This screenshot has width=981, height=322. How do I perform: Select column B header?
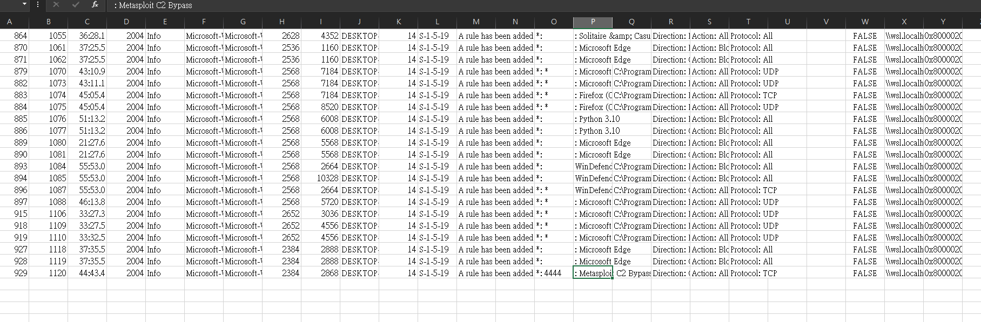tap(49, 22)
